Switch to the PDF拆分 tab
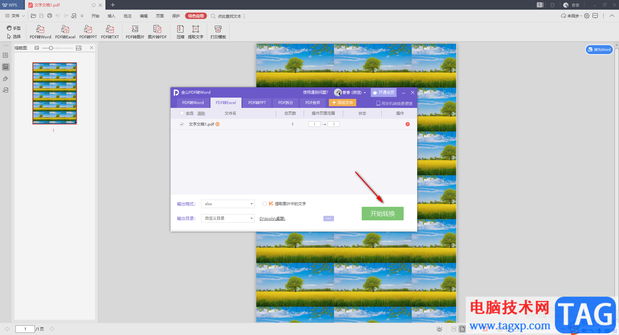 pos(286,103)
